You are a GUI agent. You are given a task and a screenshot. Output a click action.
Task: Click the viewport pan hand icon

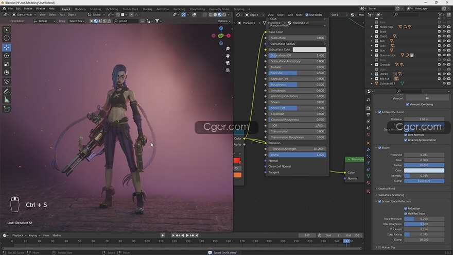click(x=228, y=56)
